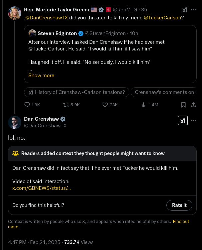
Task: Open more options on Greene's post
Action: click(193, 10)
